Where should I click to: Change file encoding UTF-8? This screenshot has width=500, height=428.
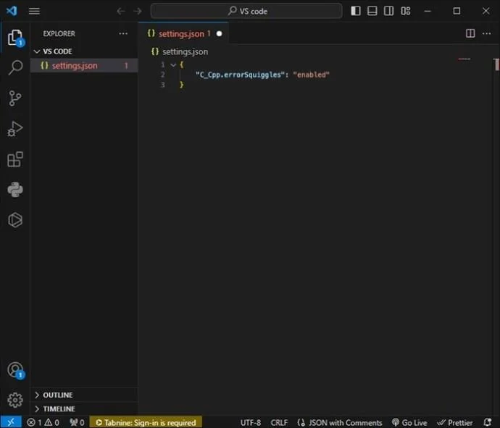click(250, 423)
